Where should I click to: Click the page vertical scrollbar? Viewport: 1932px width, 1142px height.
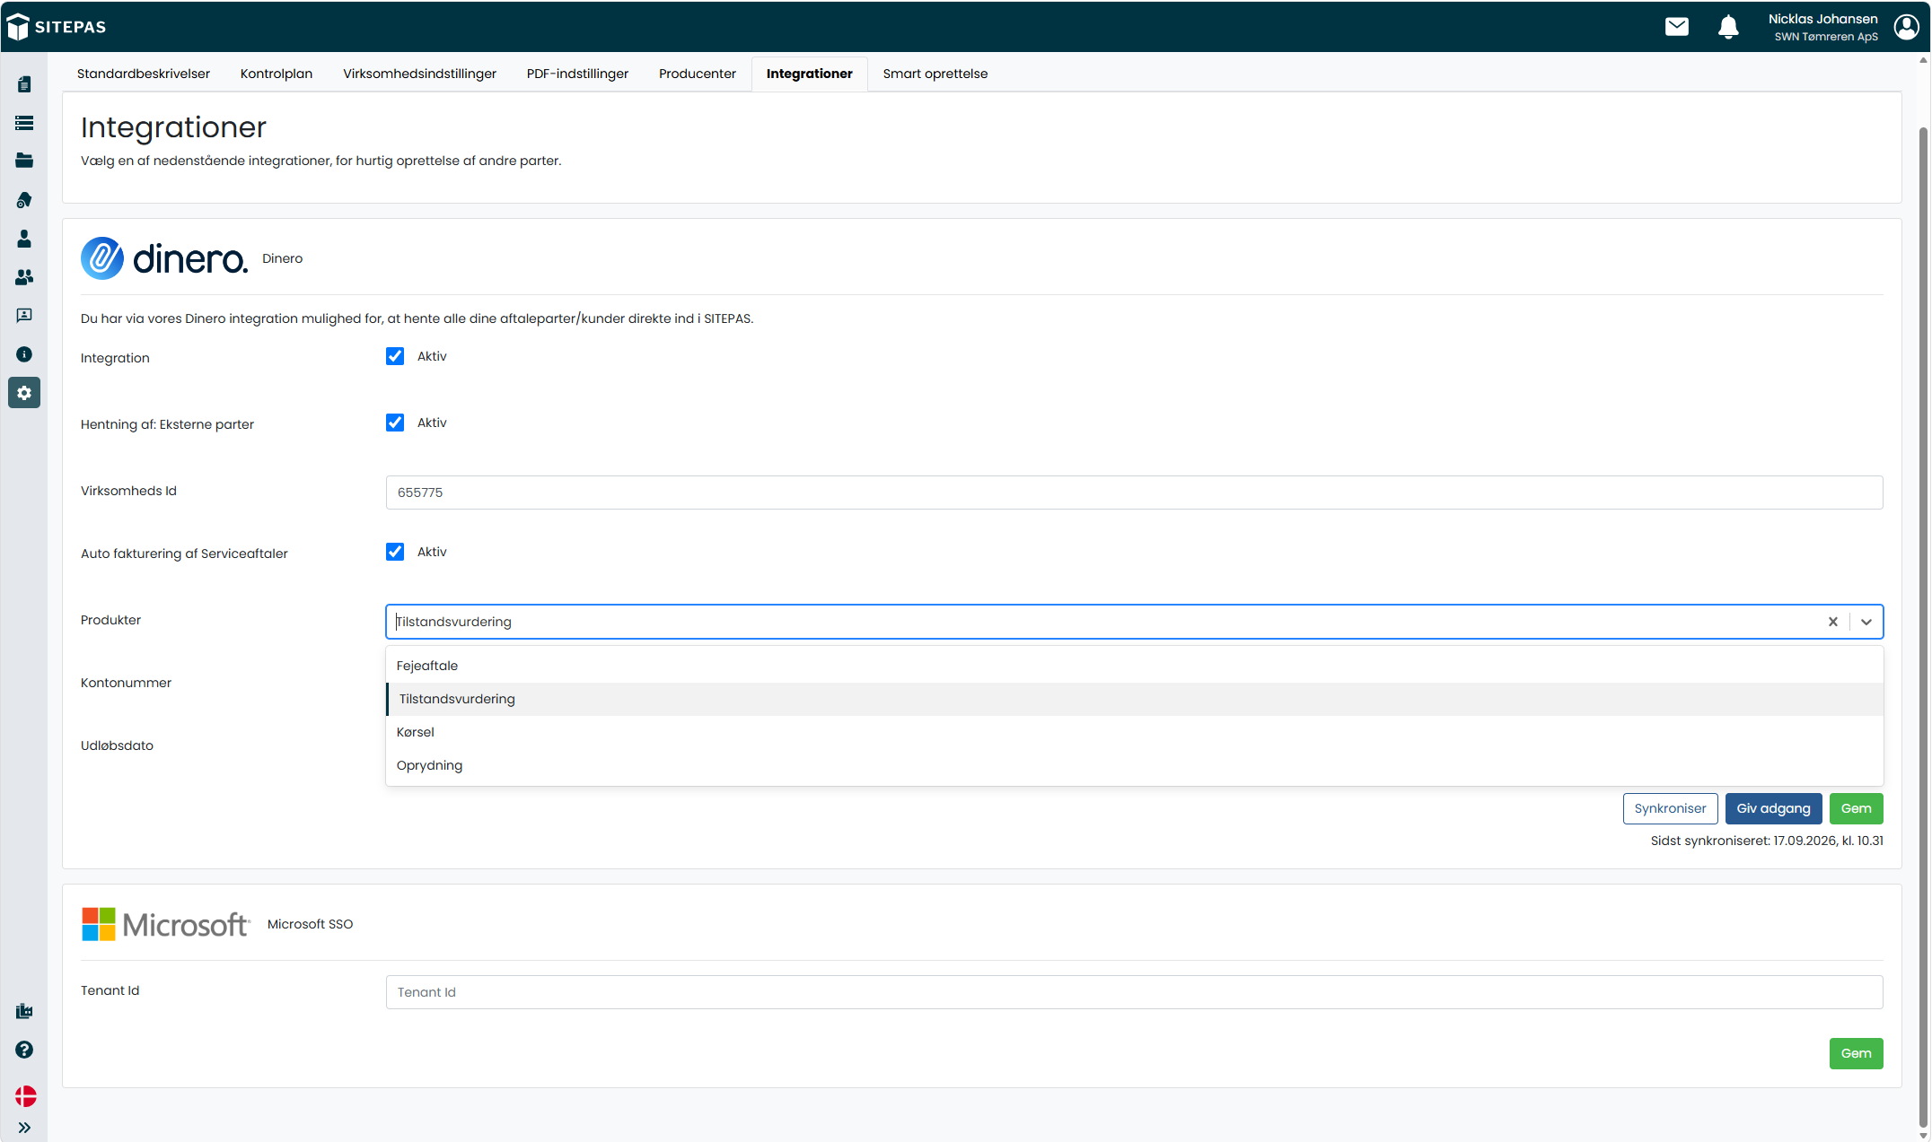coord(1923,628)
